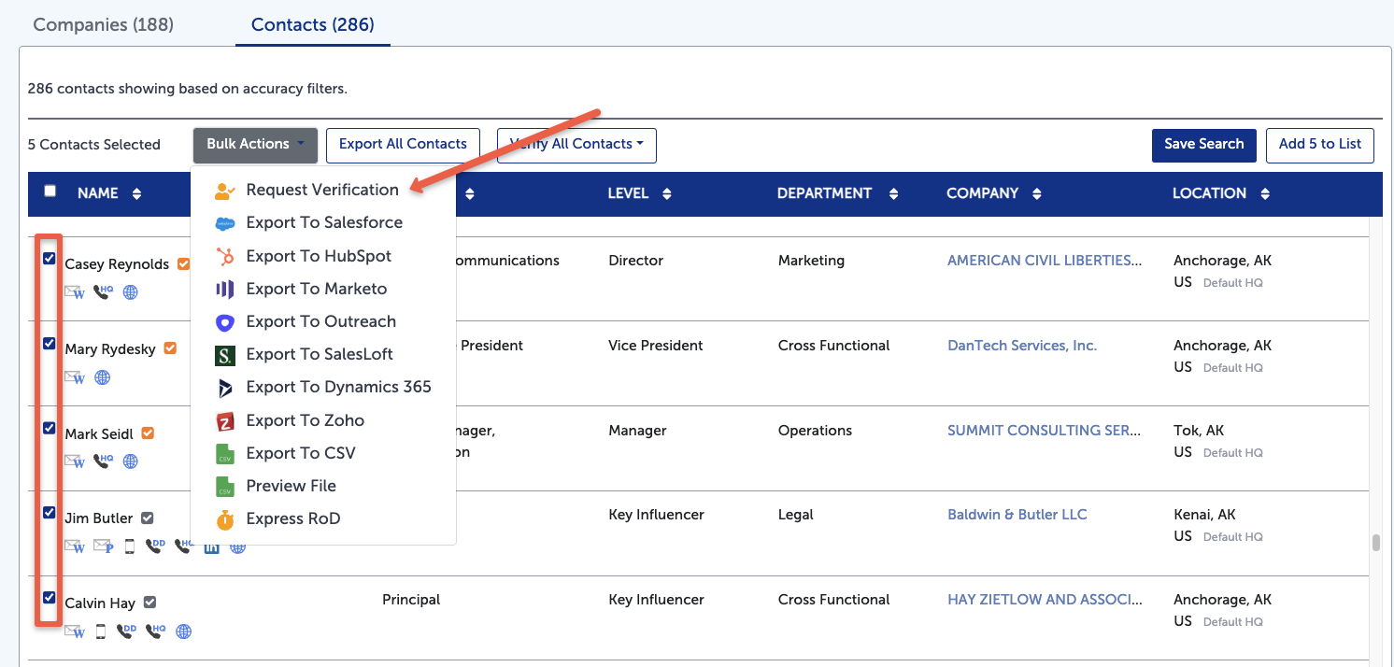Toggle the select-all checkbox in header
The height and width of the screenshot is (667, 1394).
[x=50, y=191]
